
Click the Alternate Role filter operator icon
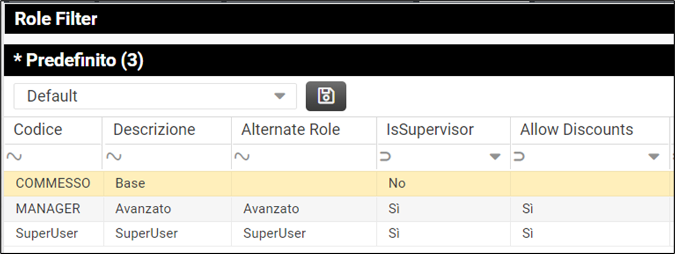pyautogui.click(x=240, y=157)
